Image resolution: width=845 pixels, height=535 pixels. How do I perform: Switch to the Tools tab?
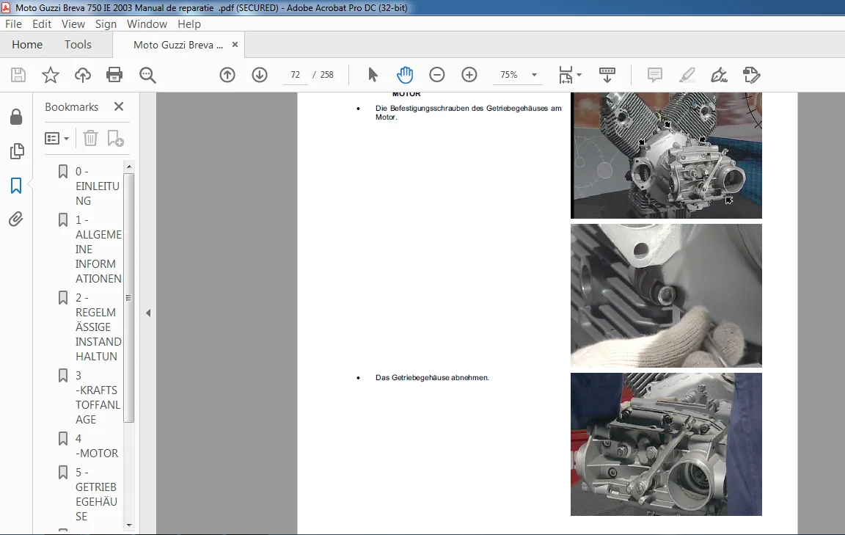pyautogui.click(x=78, y=45)
